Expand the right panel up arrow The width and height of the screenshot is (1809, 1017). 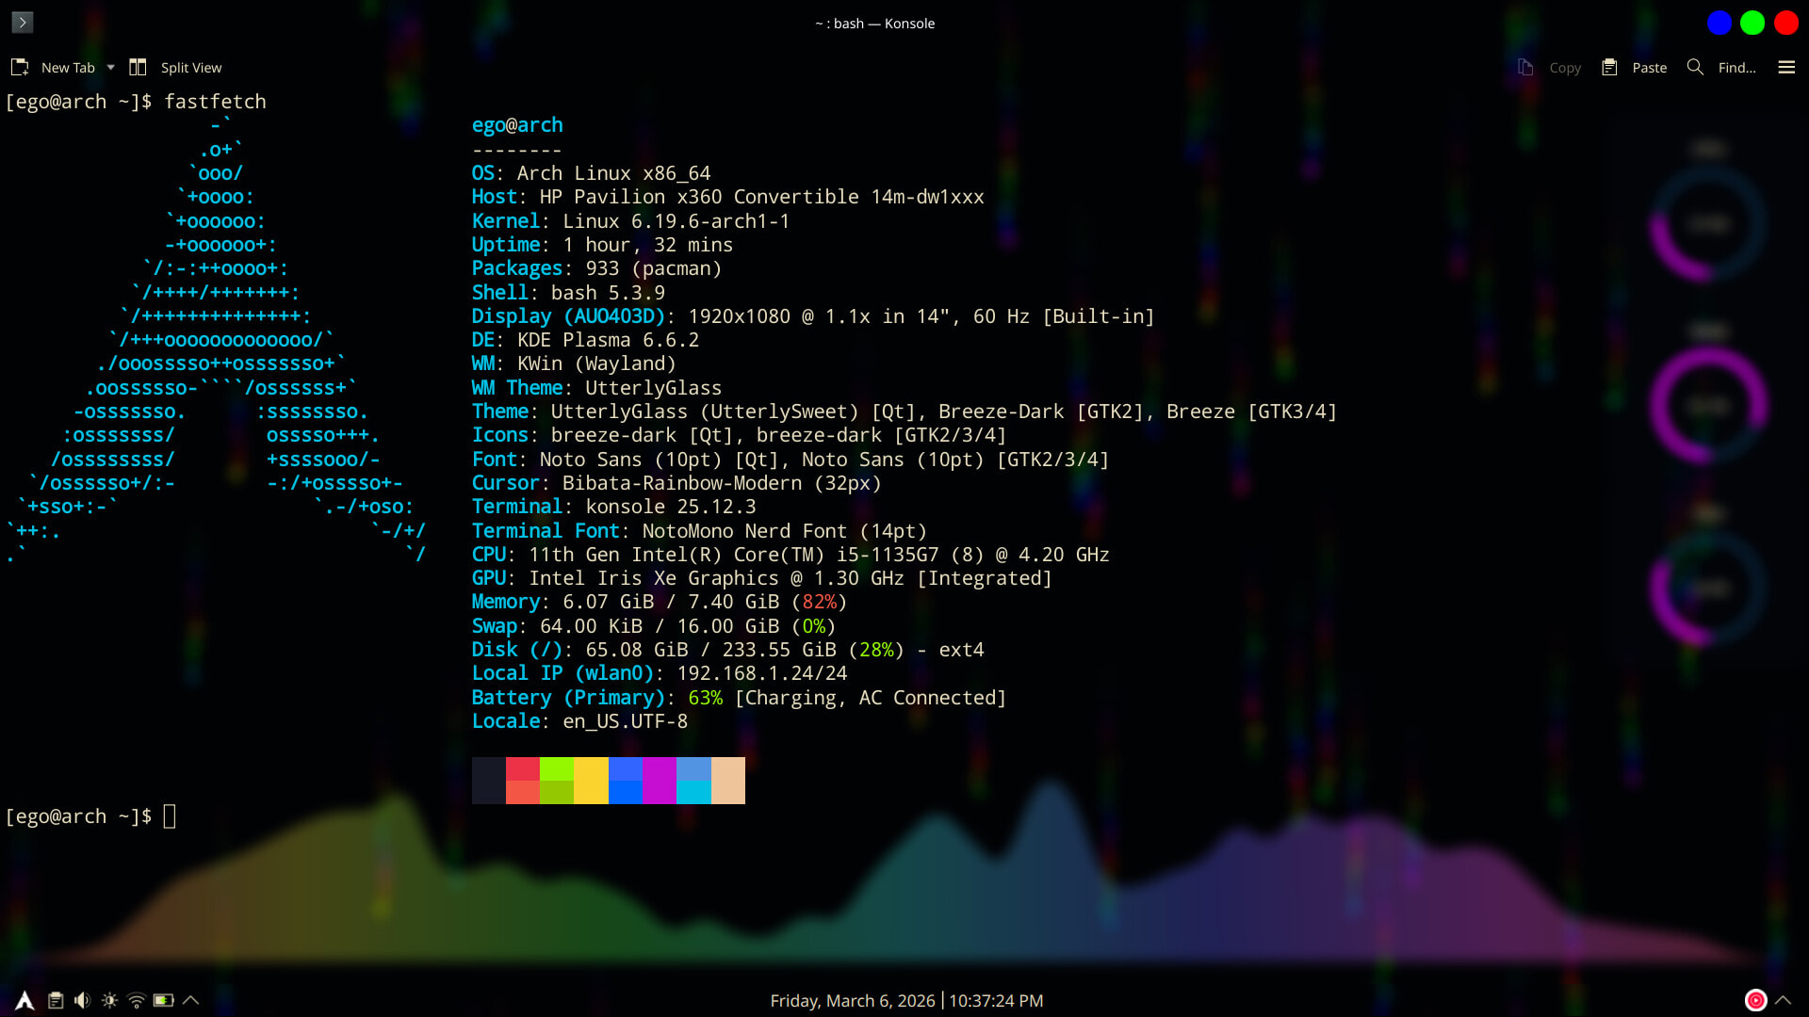tap(1783, 1000)
